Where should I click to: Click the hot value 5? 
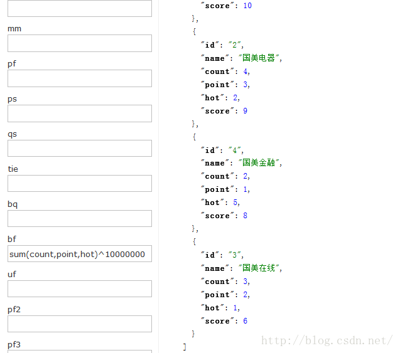click(235, 203)
